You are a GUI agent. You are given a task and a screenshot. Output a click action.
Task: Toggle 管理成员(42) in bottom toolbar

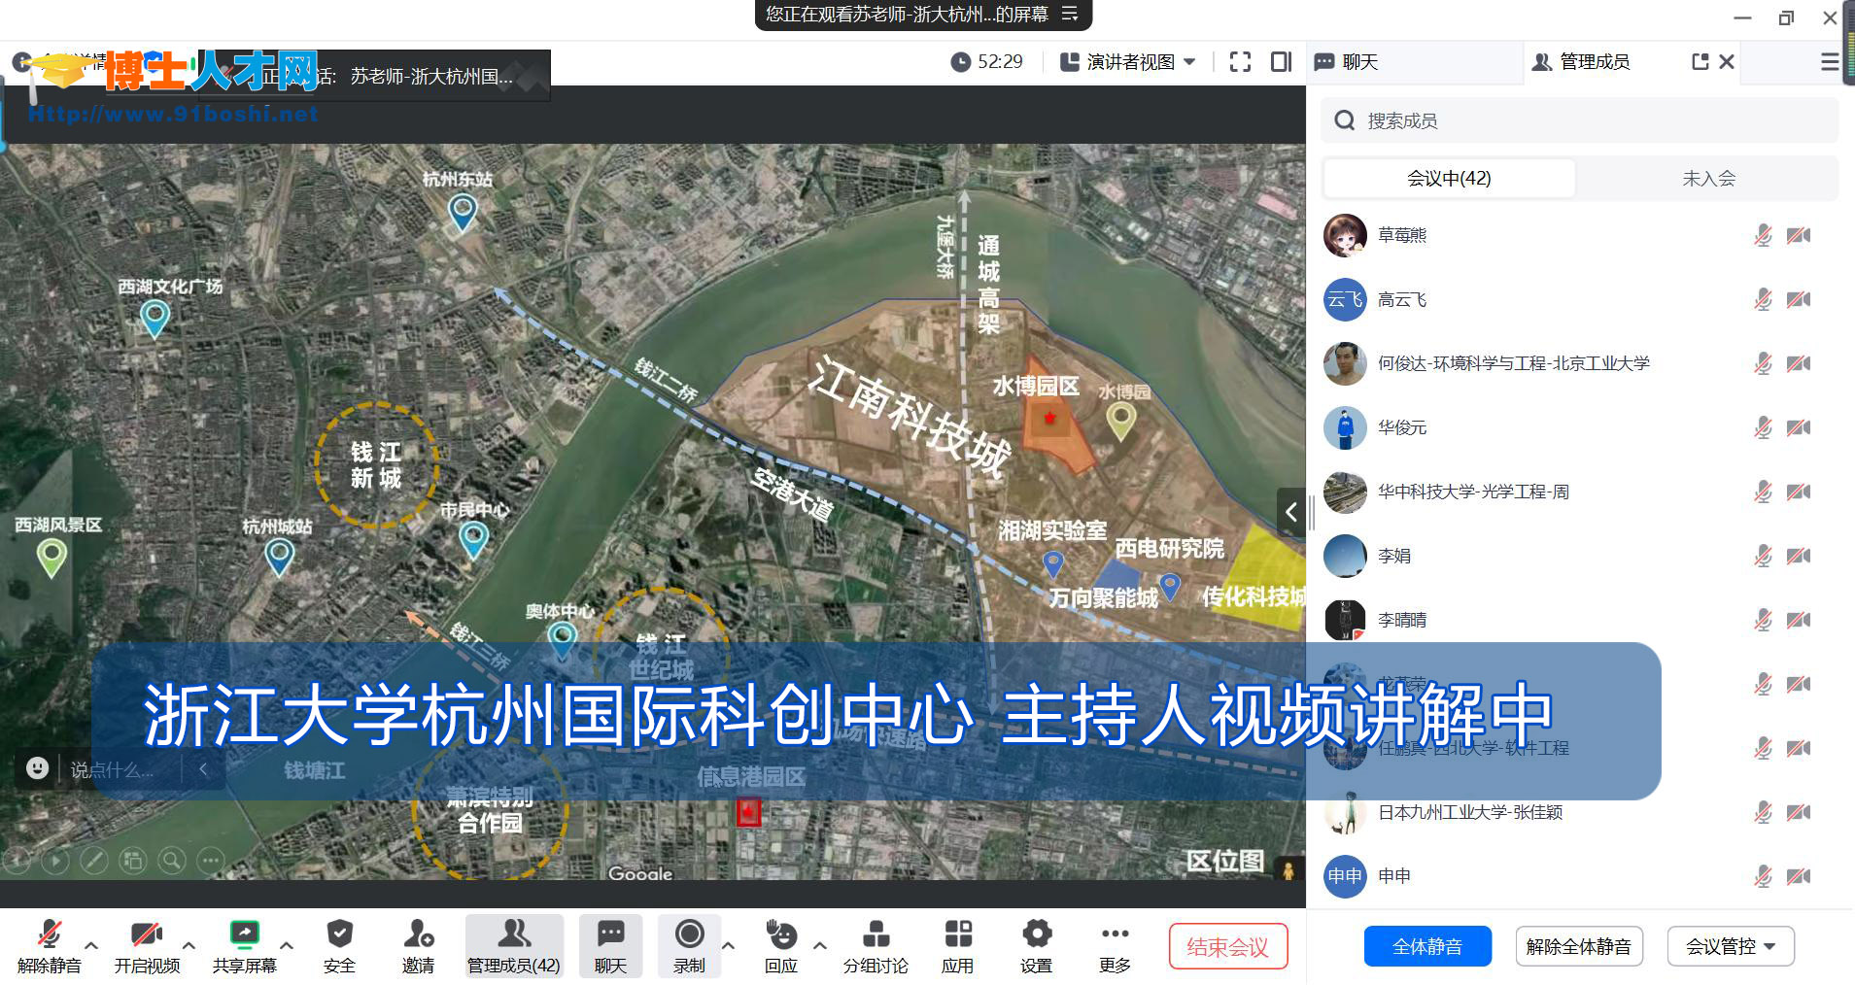coord(514,945)
